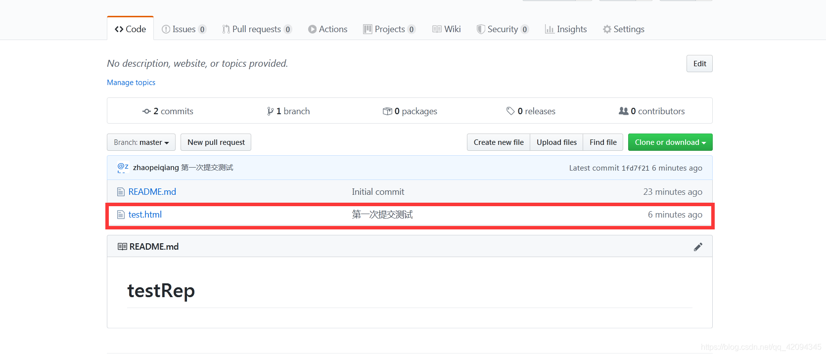View the 2 commits history

click(168, 111)
